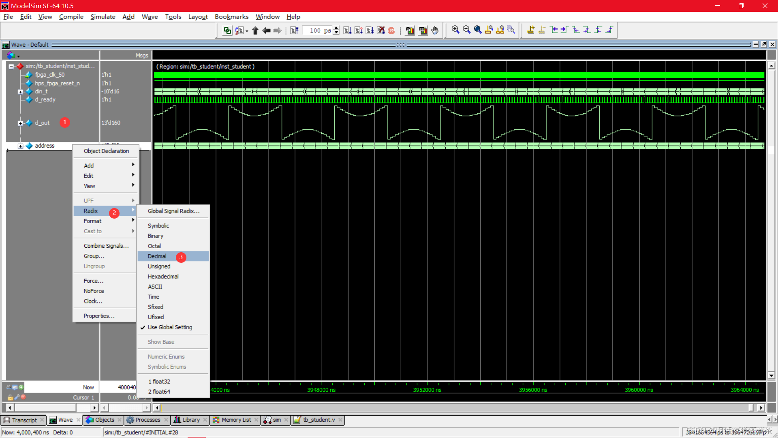Expand the din_t signal bus
The height and width of the screenshot is (438, 778).
pos(20,92)
